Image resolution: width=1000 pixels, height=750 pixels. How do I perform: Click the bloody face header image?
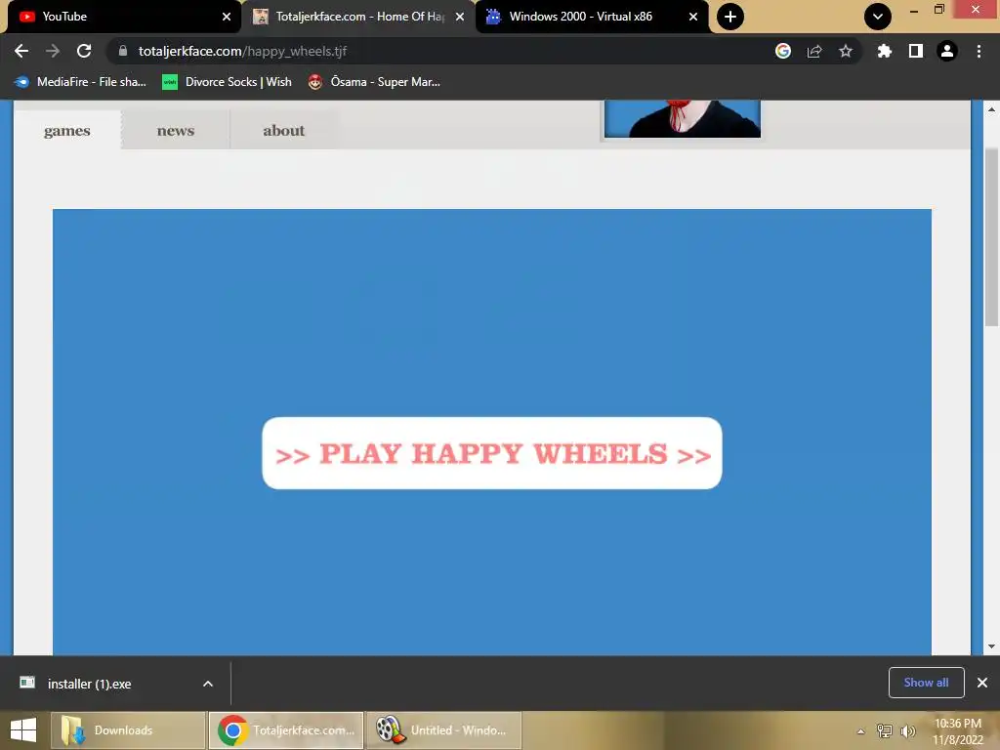(x=683, y=118)
